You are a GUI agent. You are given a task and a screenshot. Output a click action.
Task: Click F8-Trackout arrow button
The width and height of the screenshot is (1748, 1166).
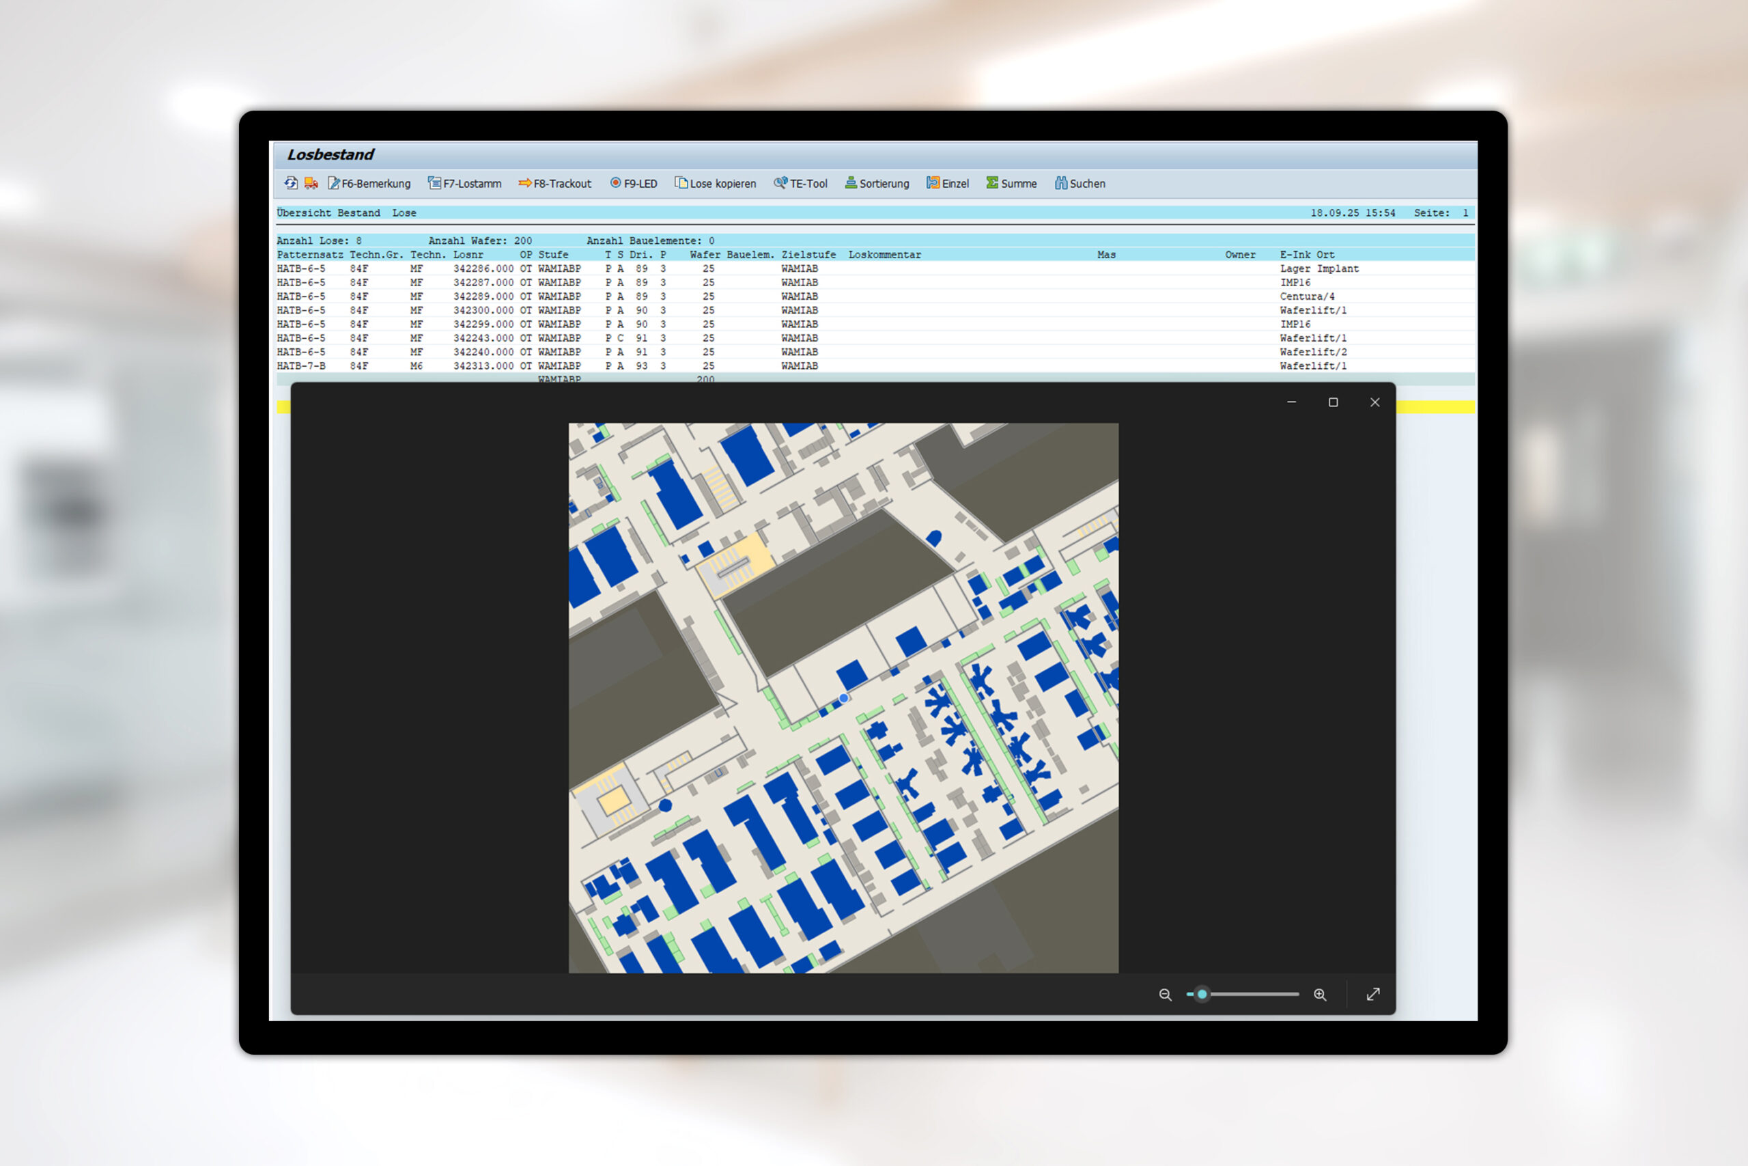(554, 184)
